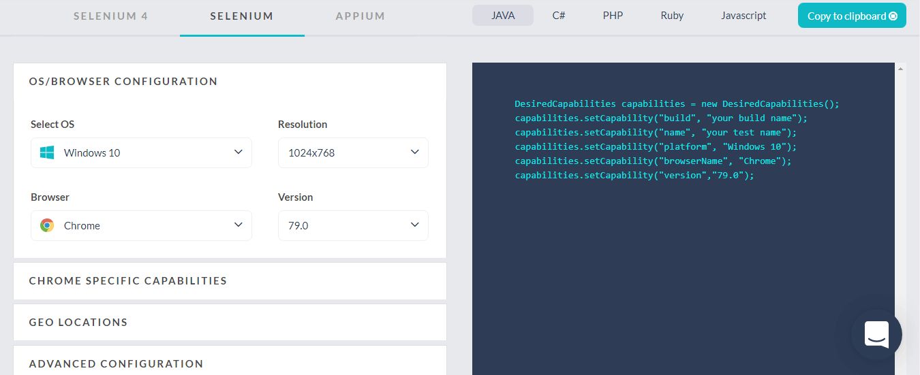Open the Version dropdown showing 79.0
Image resolution: width=920 pixels, height=375 pixels.
(353, 226)
